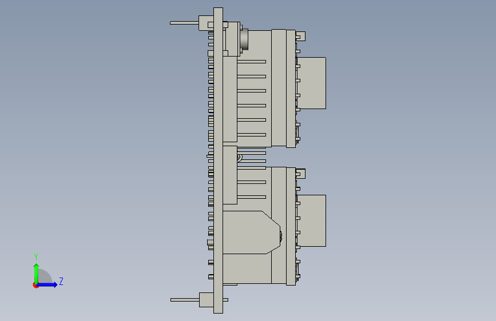Select the round knob near top

(x=244, y=39)
